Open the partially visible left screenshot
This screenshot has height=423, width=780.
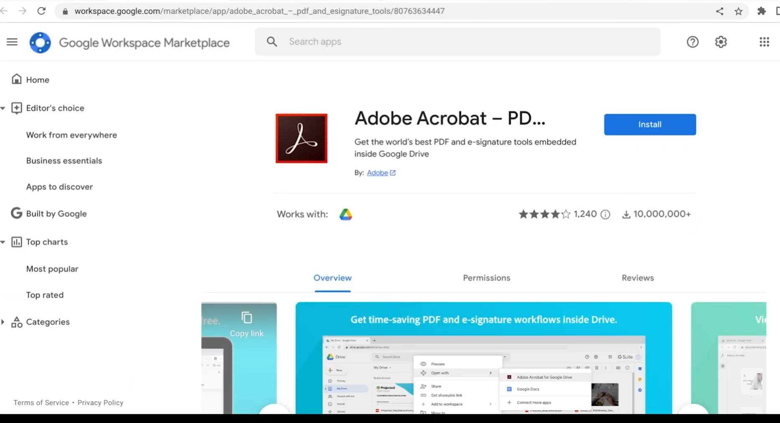click(239, 358)
